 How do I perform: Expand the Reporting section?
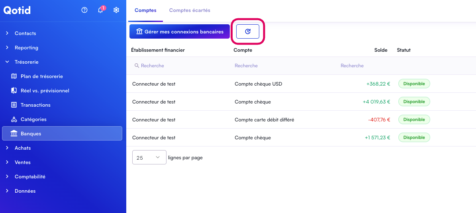26,47
